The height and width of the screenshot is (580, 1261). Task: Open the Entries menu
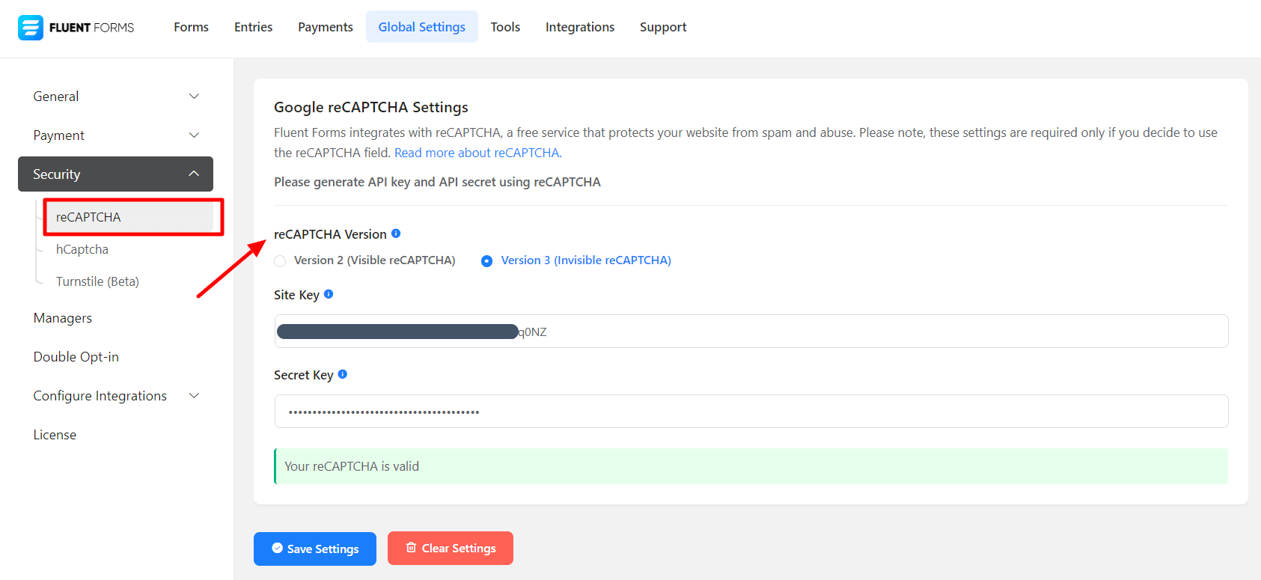[x=253, y=27]
